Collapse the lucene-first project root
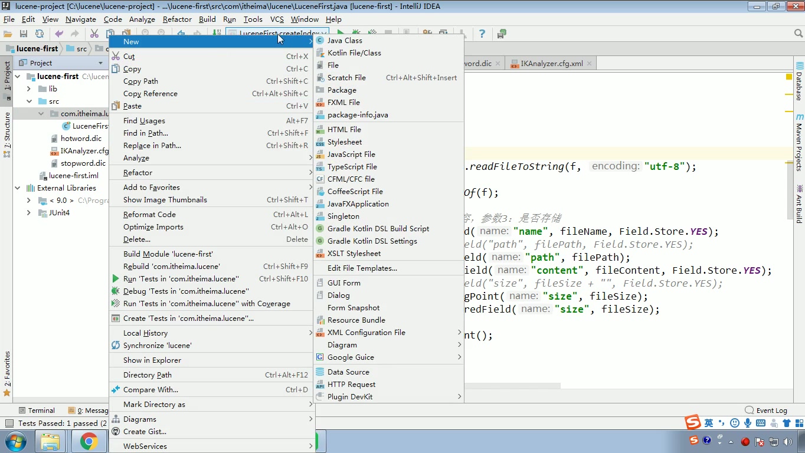This screenshot has width=805, height=453. coord(17,77)
